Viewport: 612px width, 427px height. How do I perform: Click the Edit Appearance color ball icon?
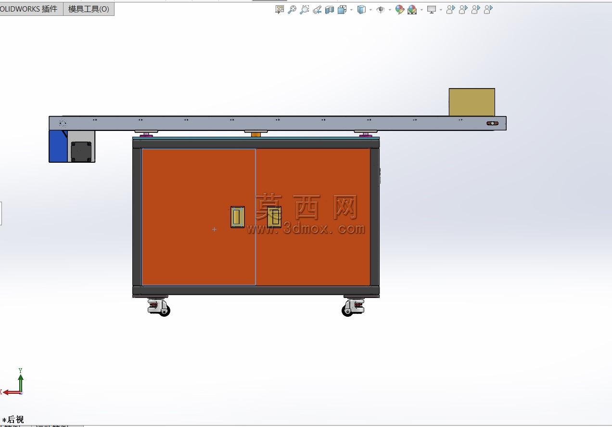399,10
